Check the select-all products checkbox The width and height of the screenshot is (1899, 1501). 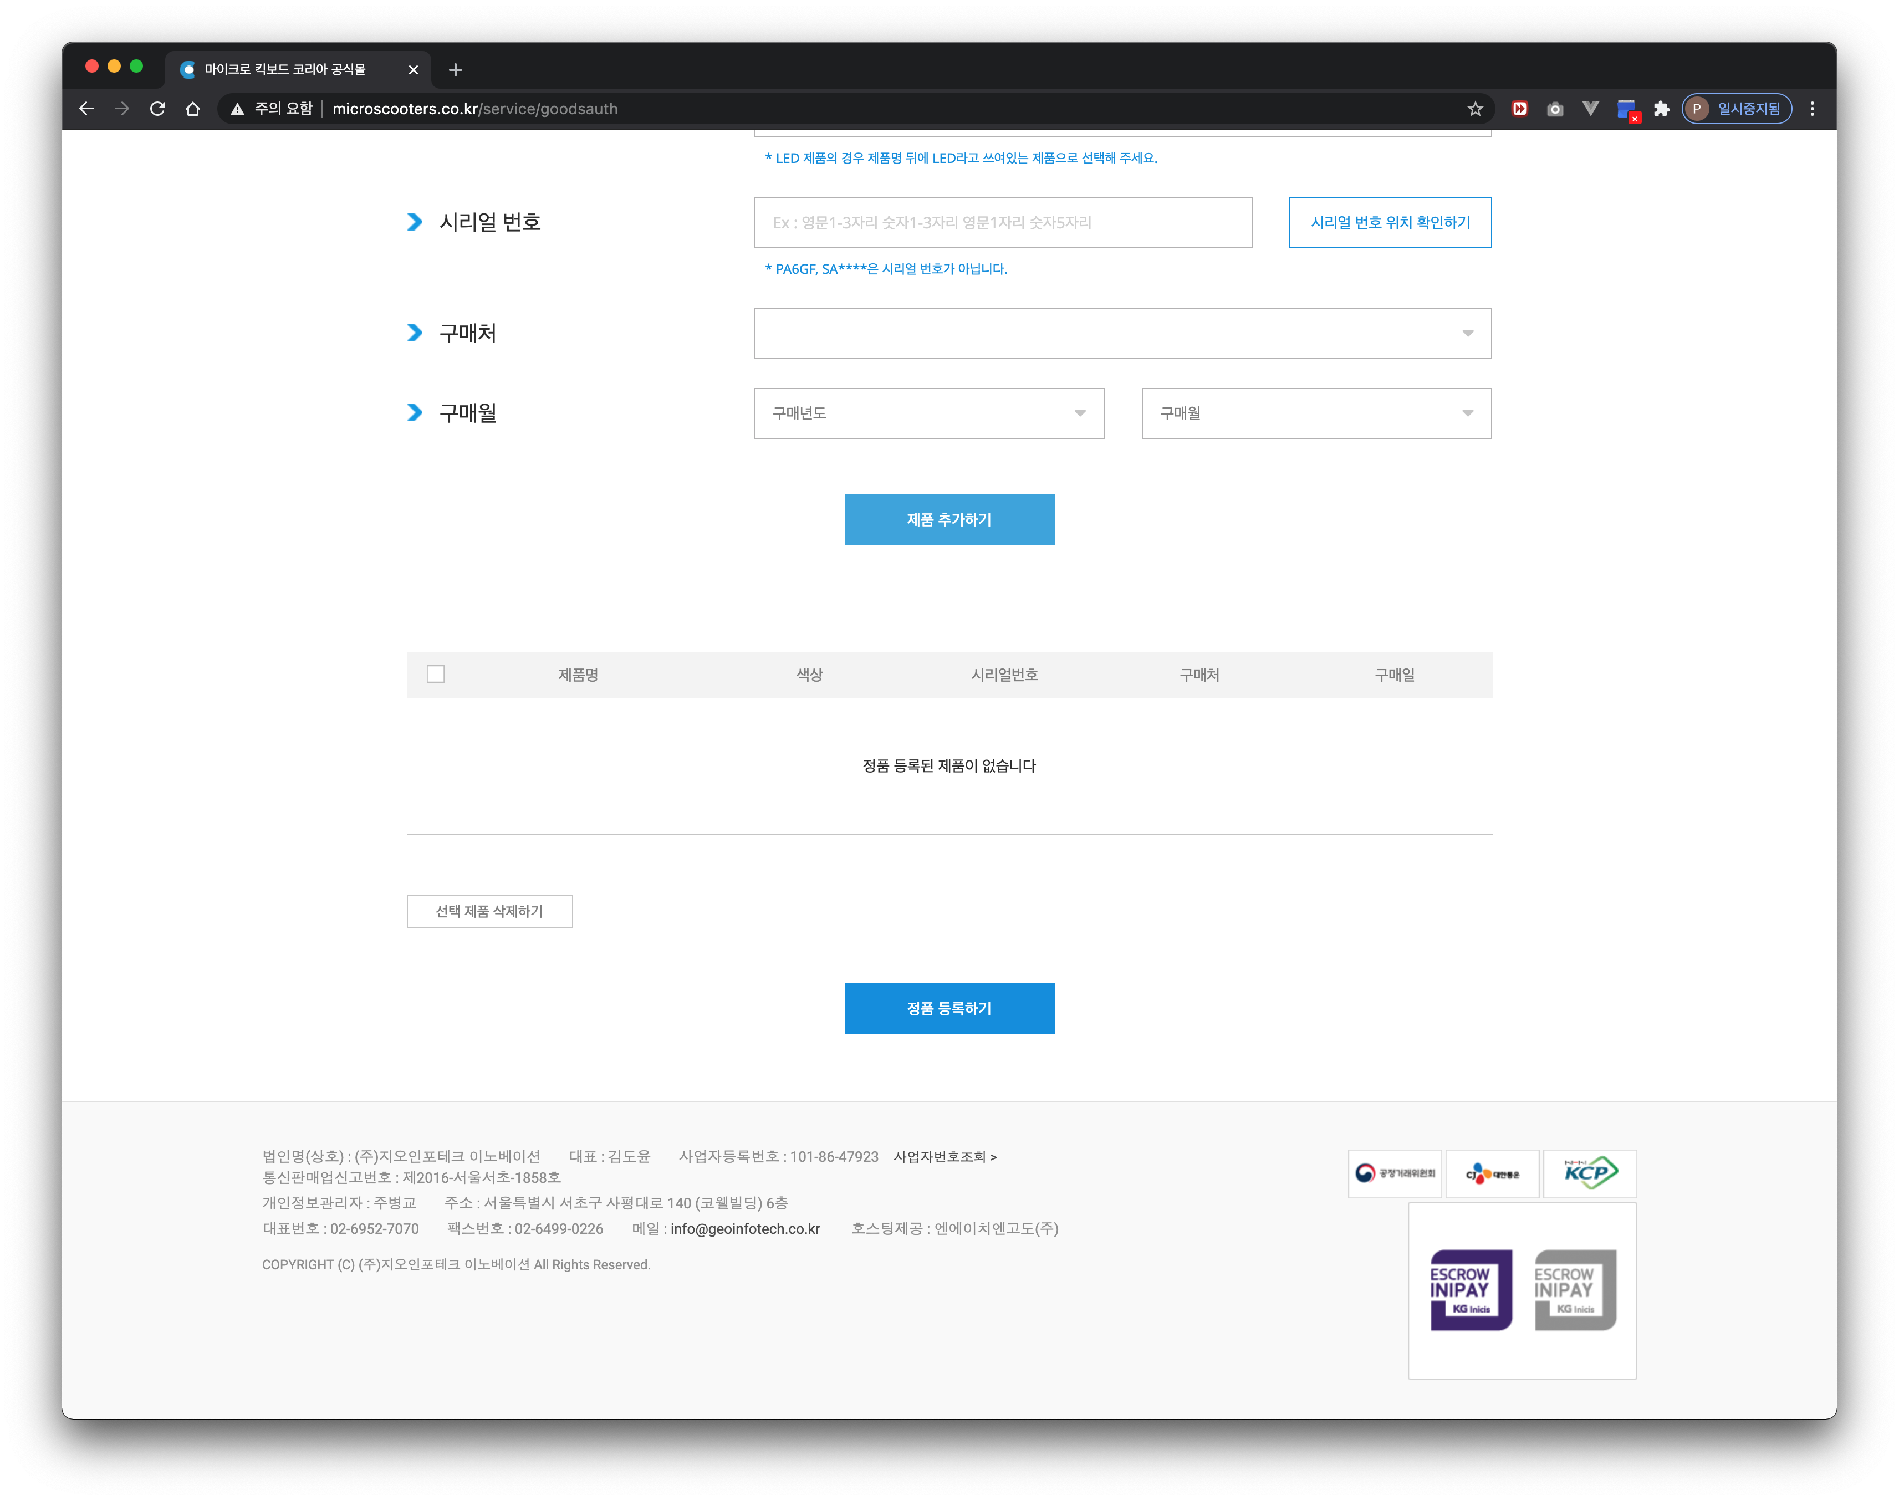(x=435, y=674)
